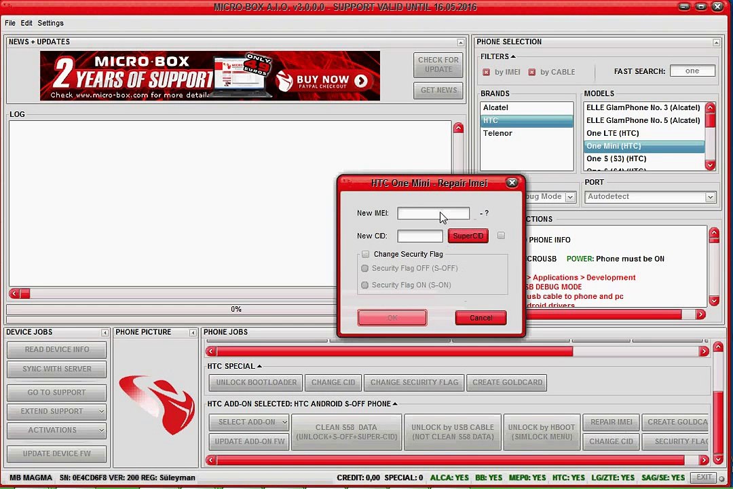Image resolution: width=733 pixels, height=489 pixels.
Task: Open the File menu
Action: 10,23
